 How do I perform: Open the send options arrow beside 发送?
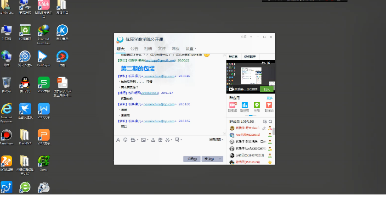(x=220, y=159)
